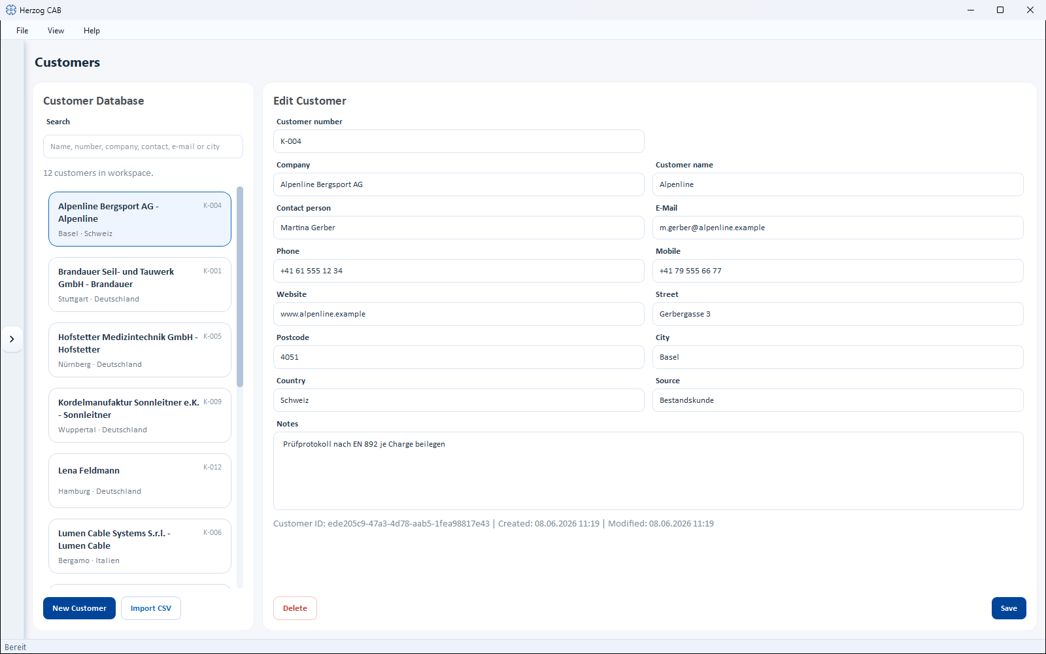The width and height of the screenshot is (1046, 654).
Task: Click the K-012 number on Lena Feldmann card
Action: click(212, 467)
